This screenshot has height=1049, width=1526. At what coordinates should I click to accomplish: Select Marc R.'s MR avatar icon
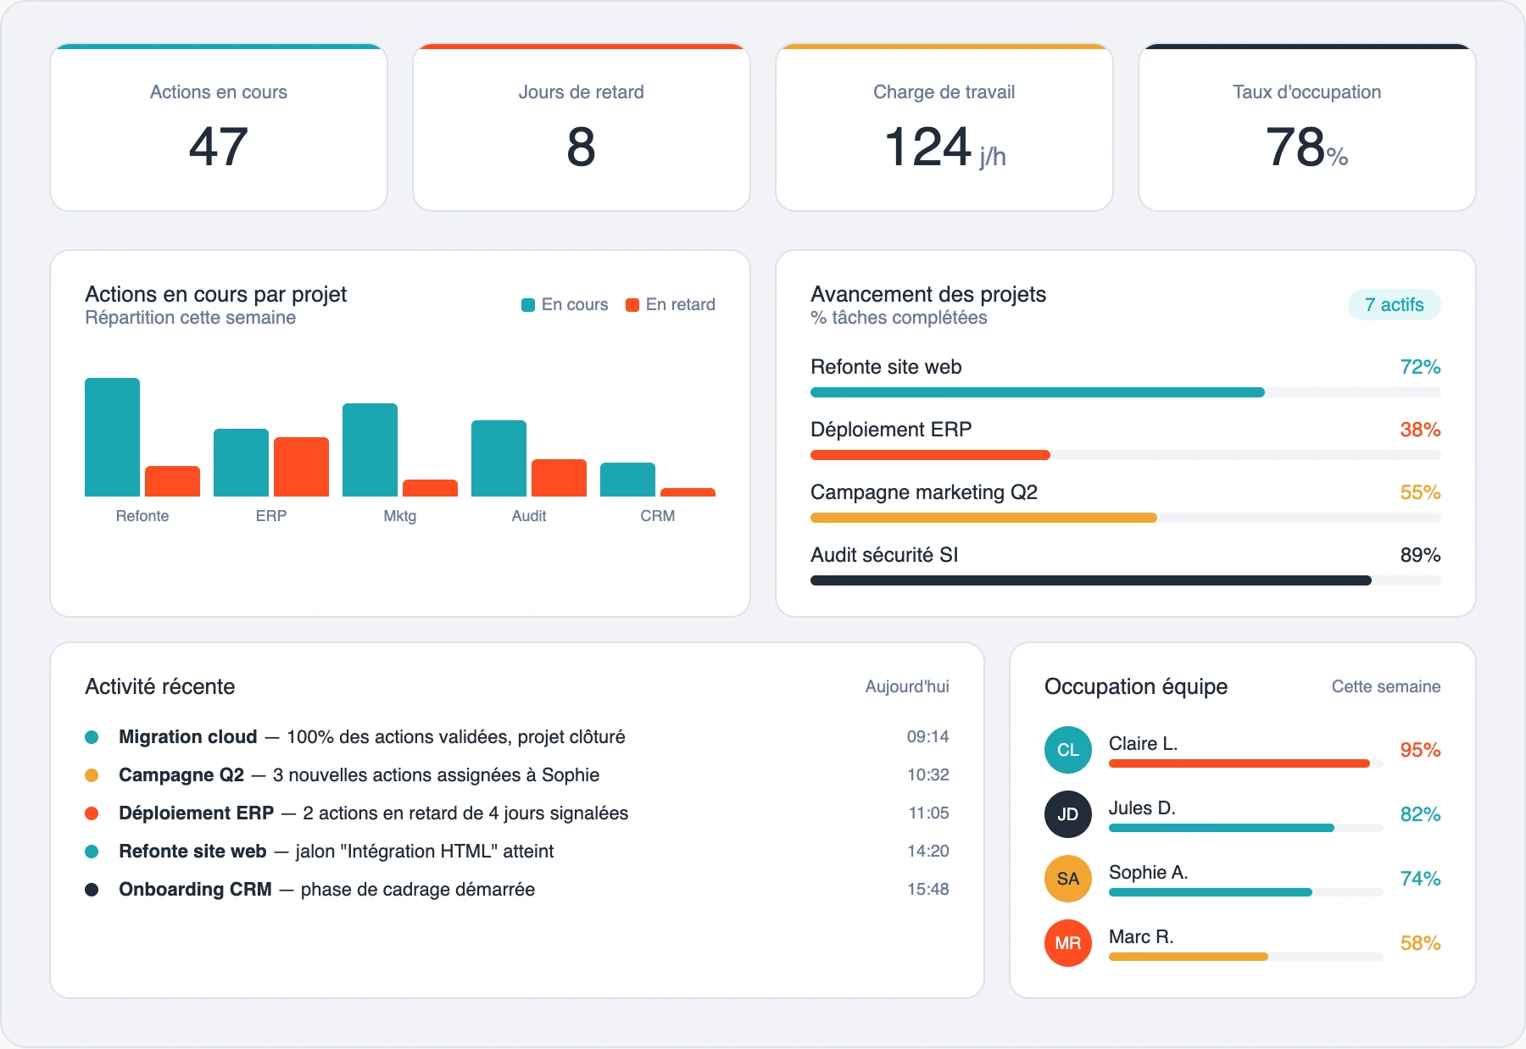[x=1067, y=942]
